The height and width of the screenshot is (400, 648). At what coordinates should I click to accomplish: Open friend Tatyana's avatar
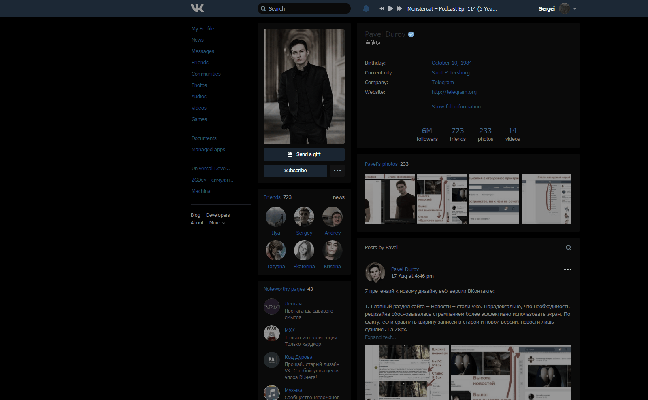[x=276, y=250]
